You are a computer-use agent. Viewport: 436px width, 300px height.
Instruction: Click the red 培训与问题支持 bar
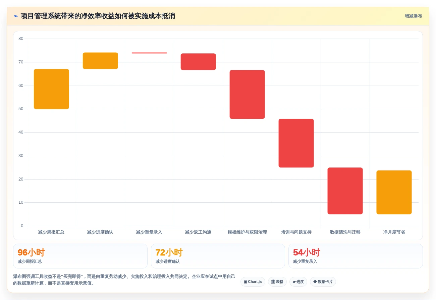pos(296,143)
